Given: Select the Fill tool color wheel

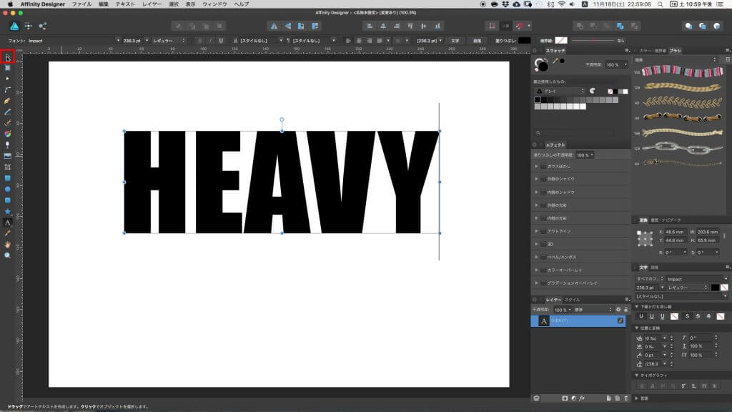Looking at the screenshot, I should tap(7, 134).
